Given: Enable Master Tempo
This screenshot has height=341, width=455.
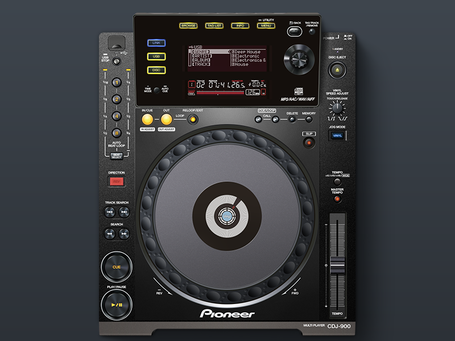Looking at the screenshot, I should 337,199.
